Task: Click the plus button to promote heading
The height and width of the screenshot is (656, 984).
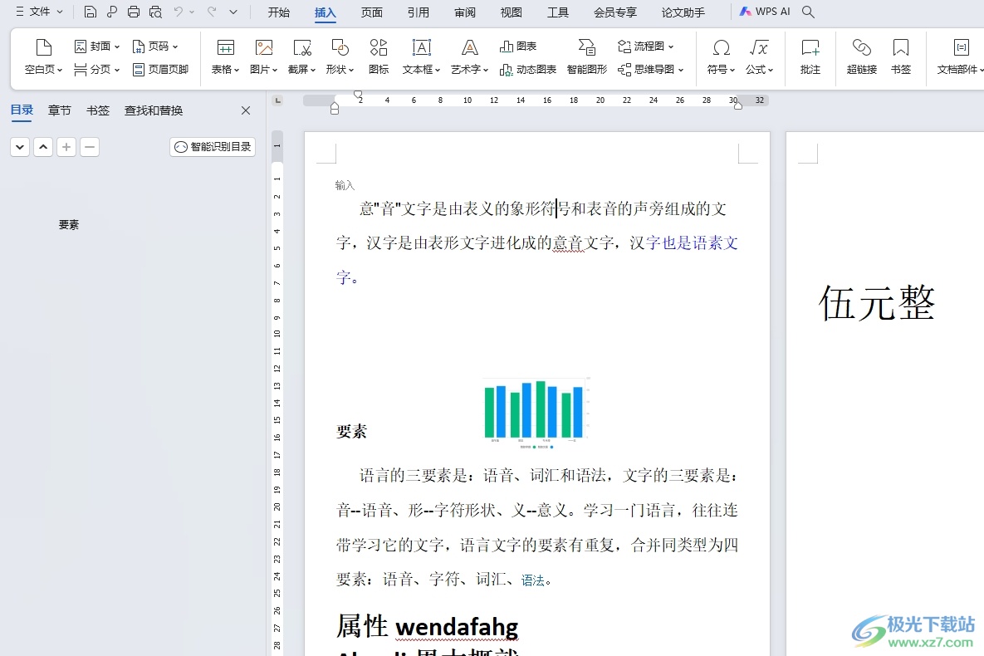Action: click(66, 147)
